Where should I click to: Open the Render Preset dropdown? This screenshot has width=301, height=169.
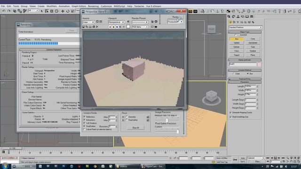pyautogui.click(x=140, y=22)
